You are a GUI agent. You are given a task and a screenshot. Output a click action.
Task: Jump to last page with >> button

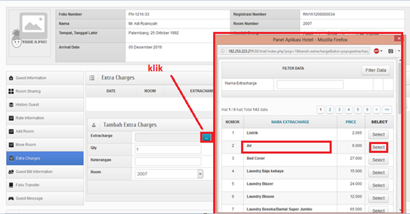386,110
